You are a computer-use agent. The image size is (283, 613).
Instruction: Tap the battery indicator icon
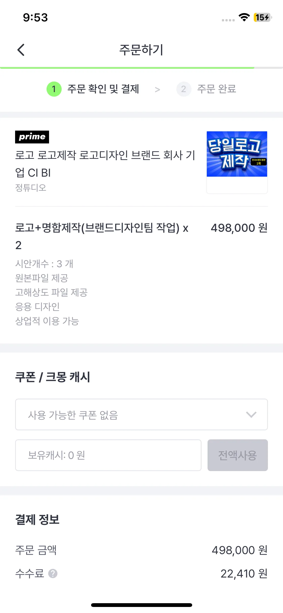pyautogui.click(x=263, y=17)
